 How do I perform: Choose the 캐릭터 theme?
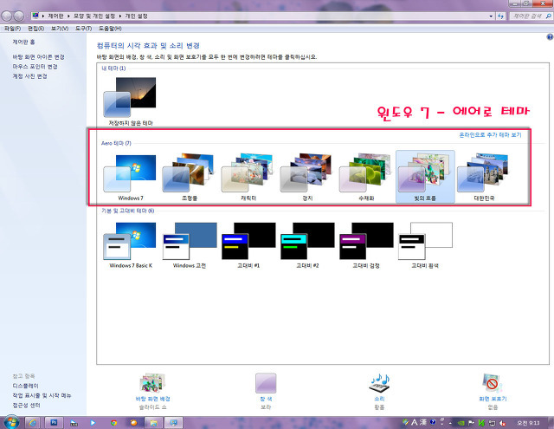[x=248, y=177]
